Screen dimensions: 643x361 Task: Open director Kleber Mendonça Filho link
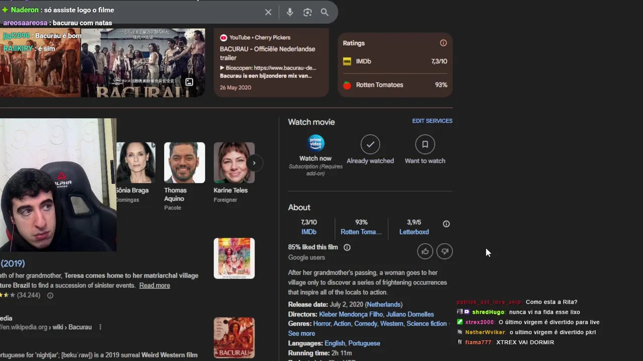click(351, 314)
